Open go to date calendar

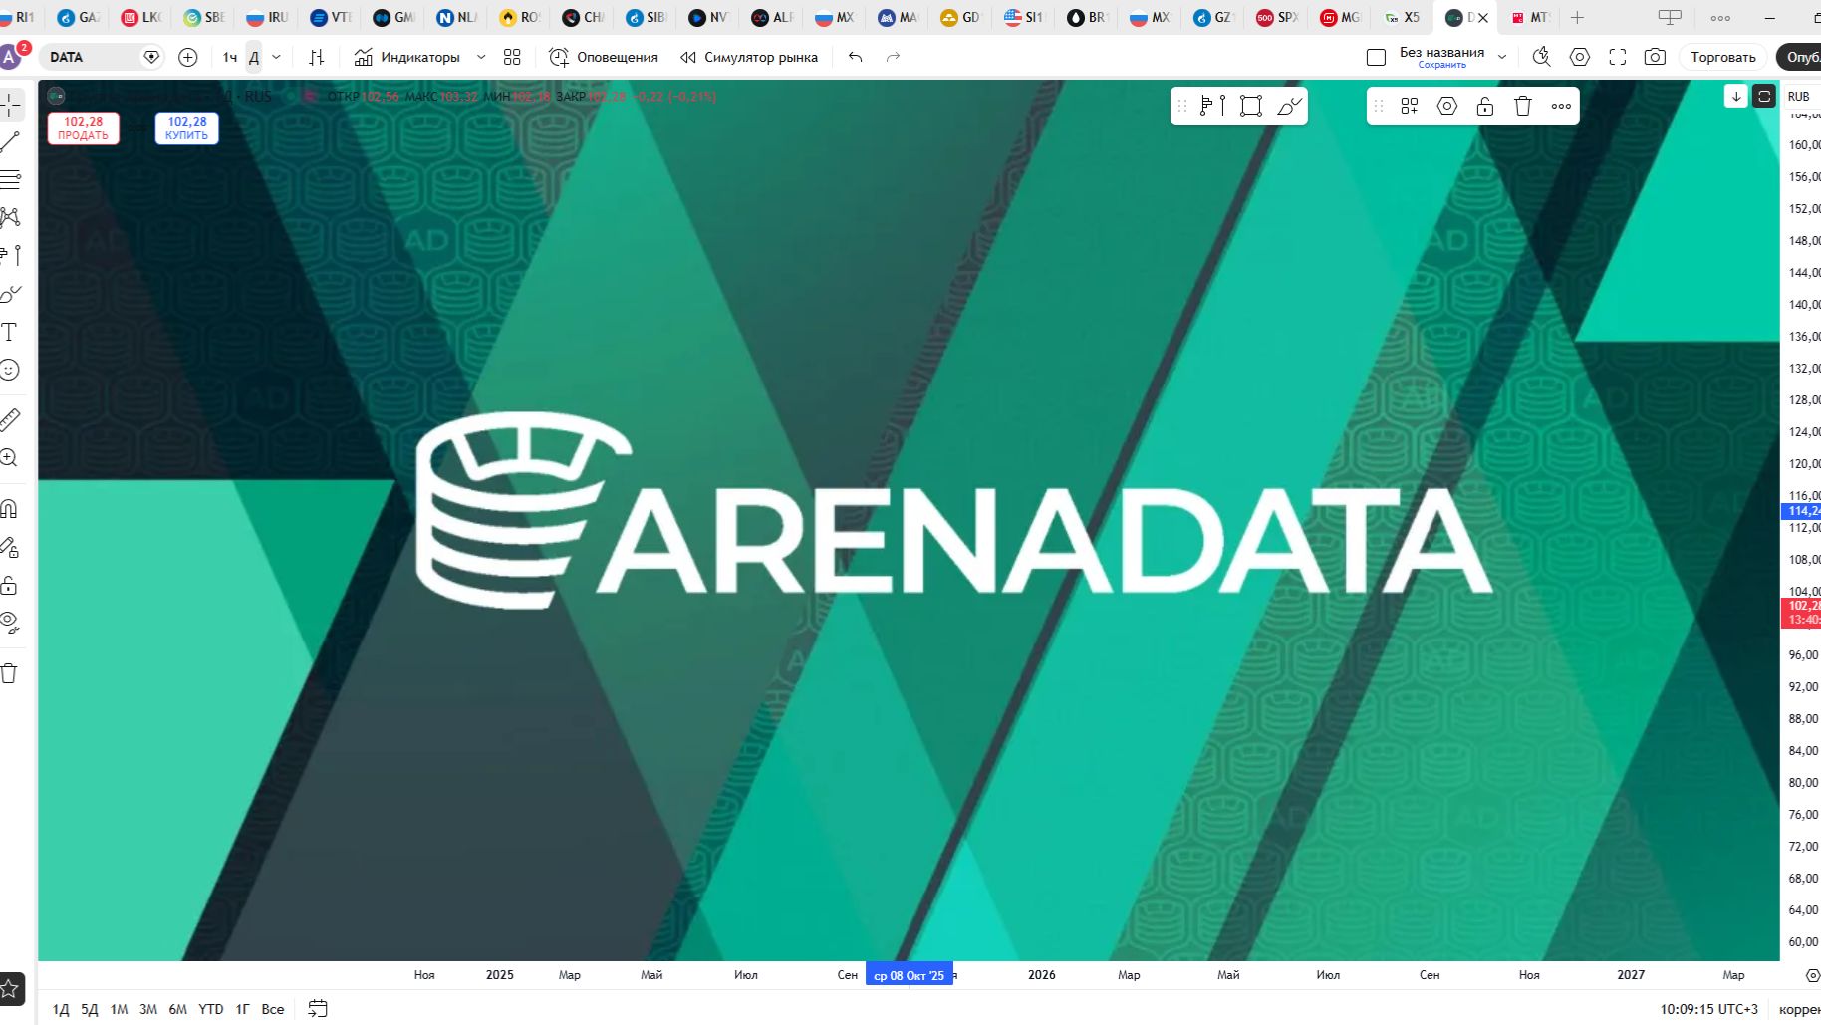tap(318, 1009)
